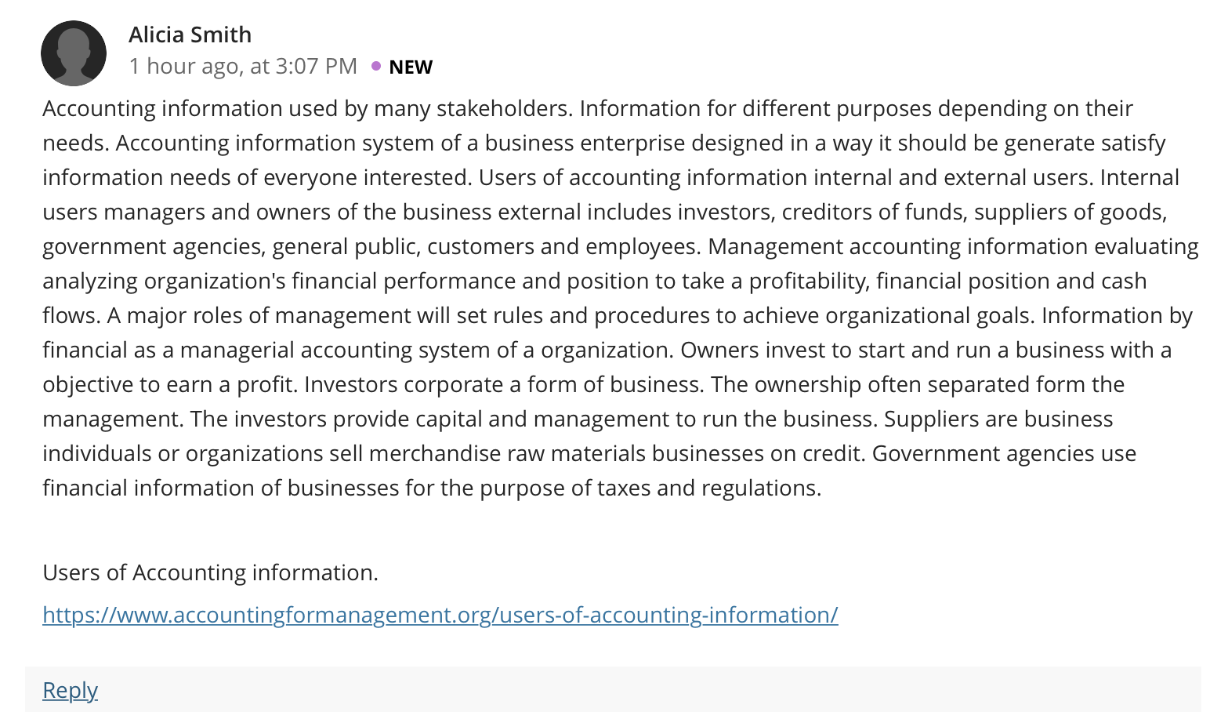The height and width of the screenshot is (712, 1210).
Task: Click author name Alicia Smith
Action: click(x=190, y=35)
